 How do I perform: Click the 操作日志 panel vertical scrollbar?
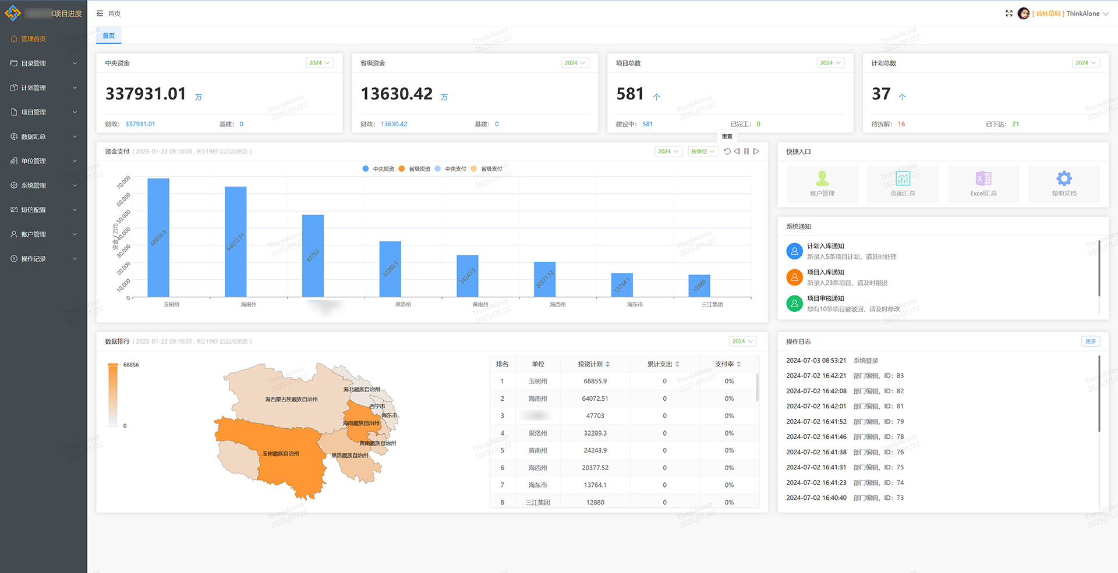click(x=1099, y=394)
